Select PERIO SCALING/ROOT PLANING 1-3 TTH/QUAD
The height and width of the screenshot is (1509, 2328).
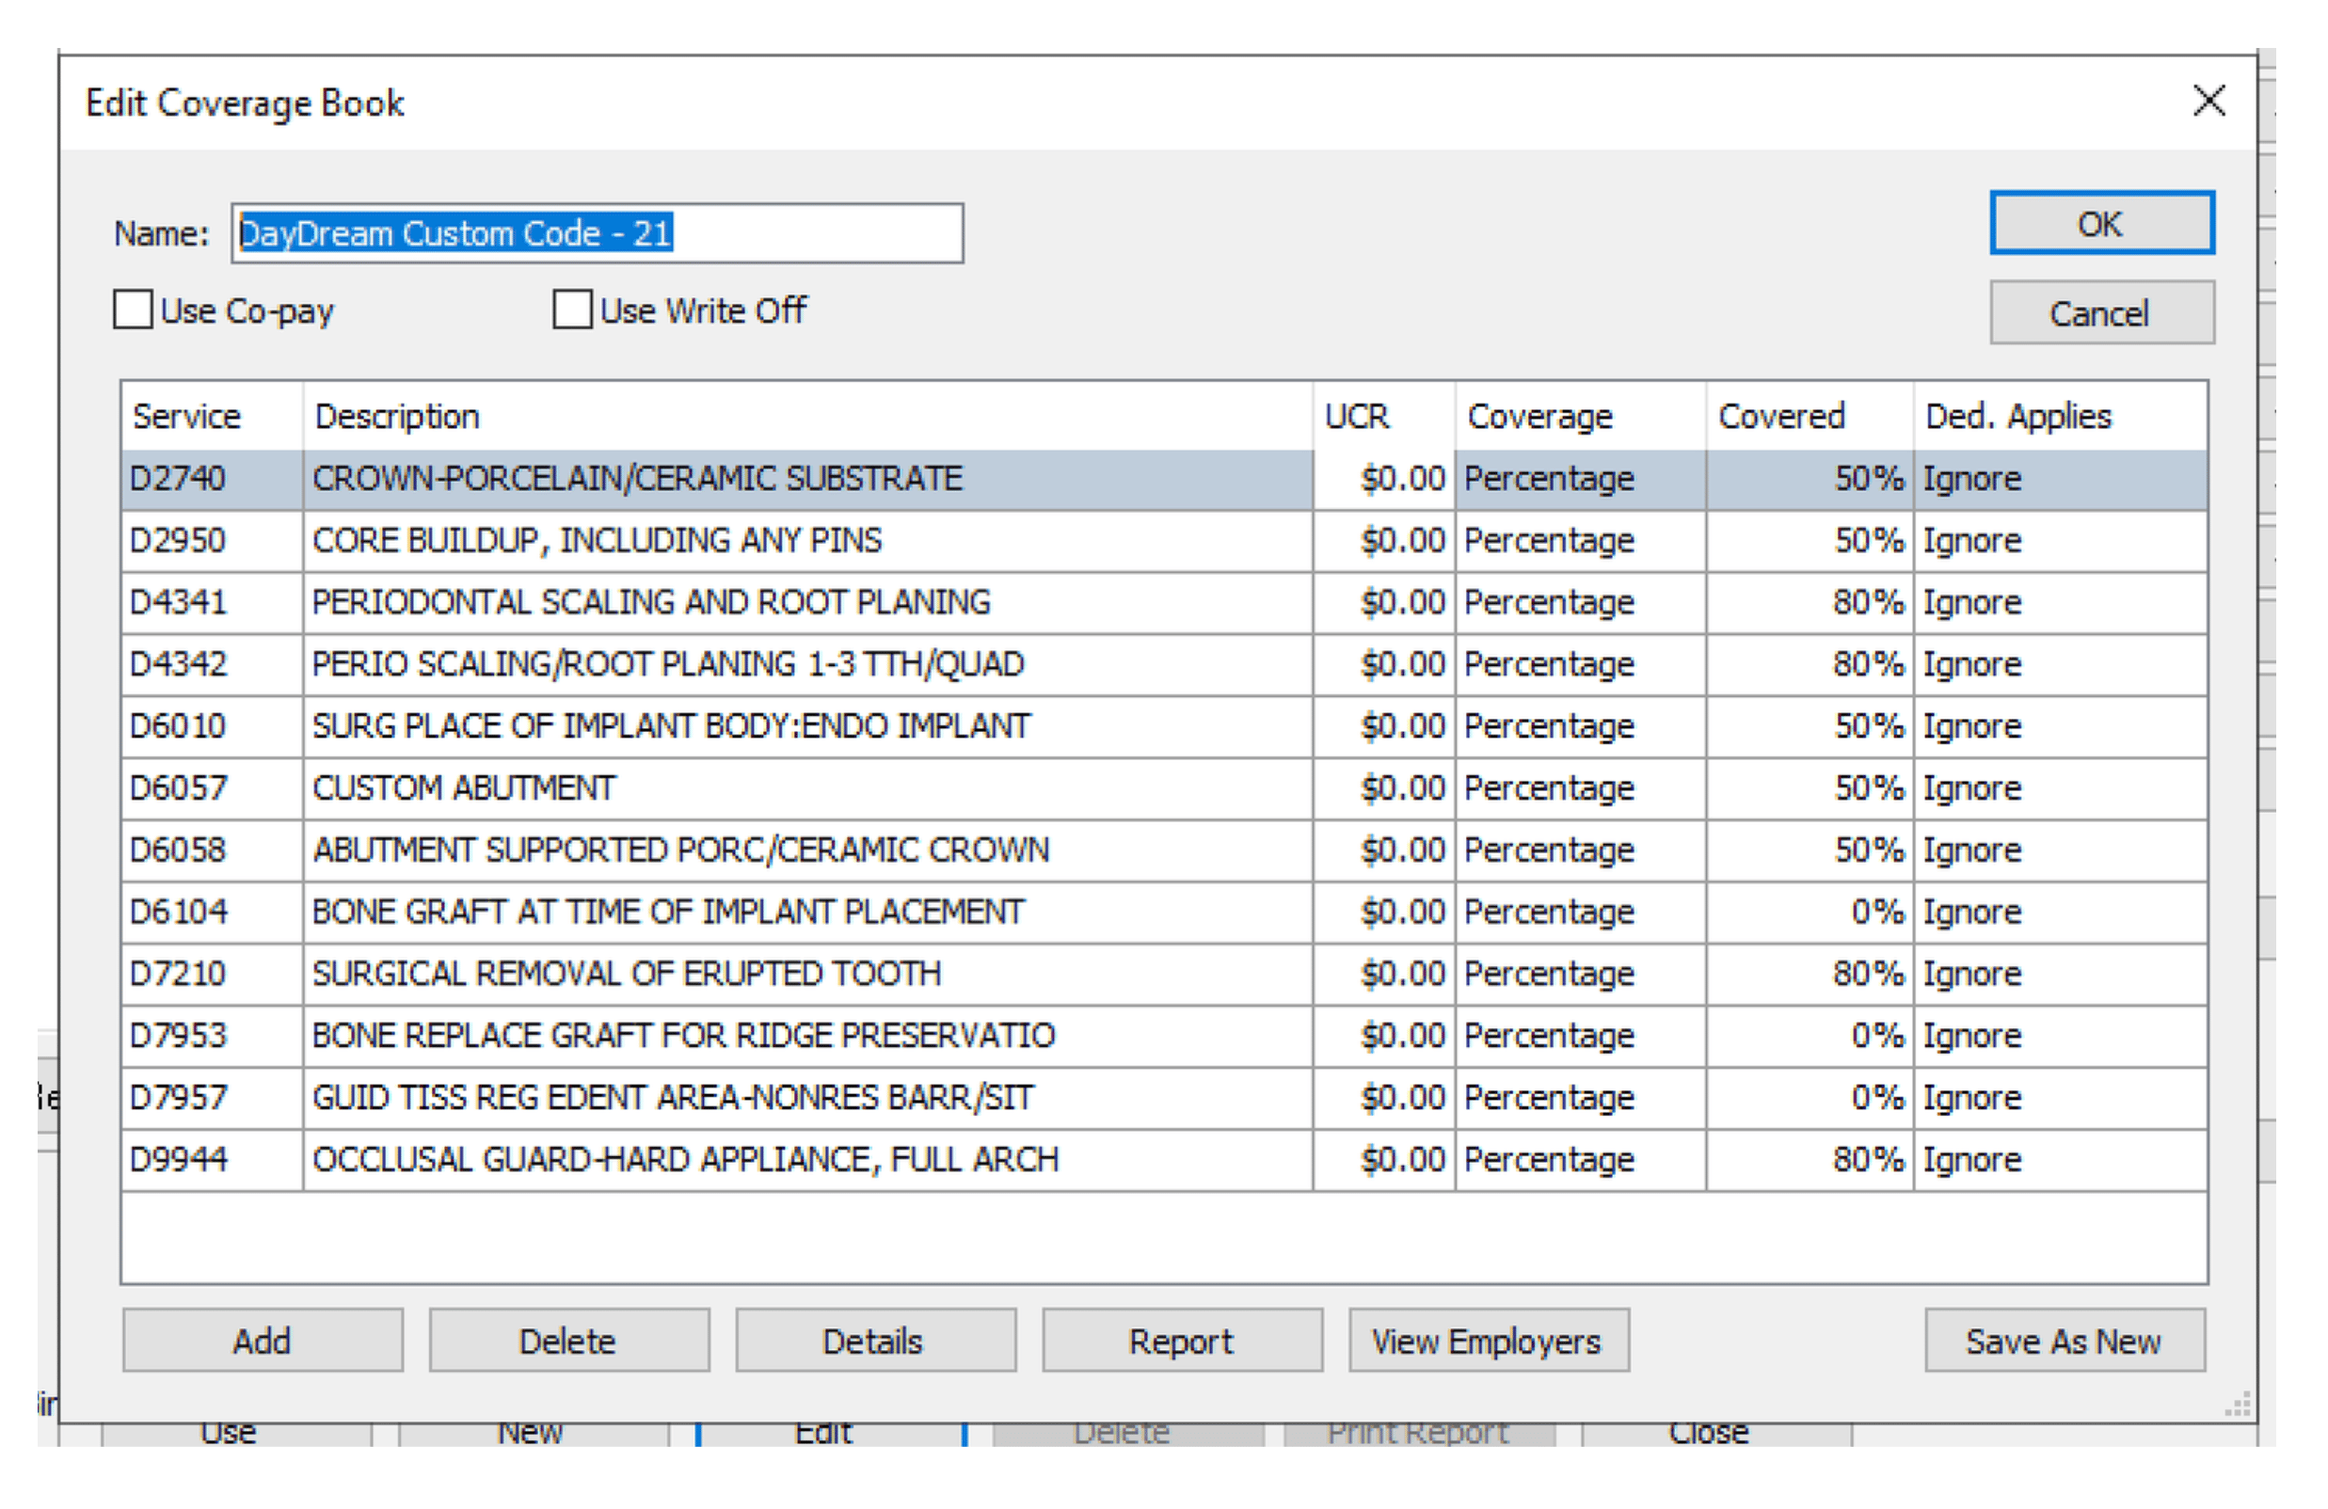668,664
